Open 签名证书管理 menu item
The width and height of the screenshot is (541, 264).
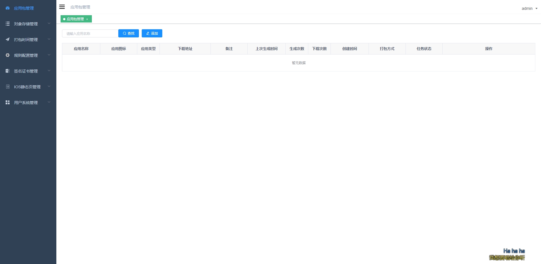pos(26,71)
